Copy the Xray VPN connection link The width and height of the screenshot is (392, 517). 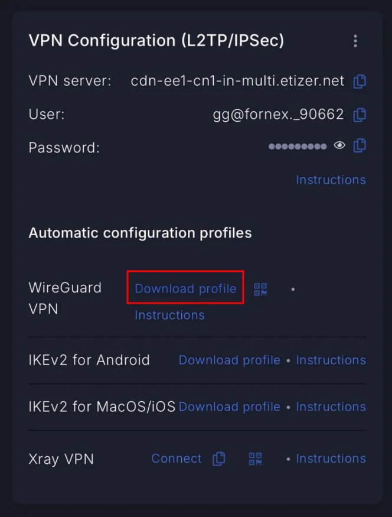click(219, 459)
